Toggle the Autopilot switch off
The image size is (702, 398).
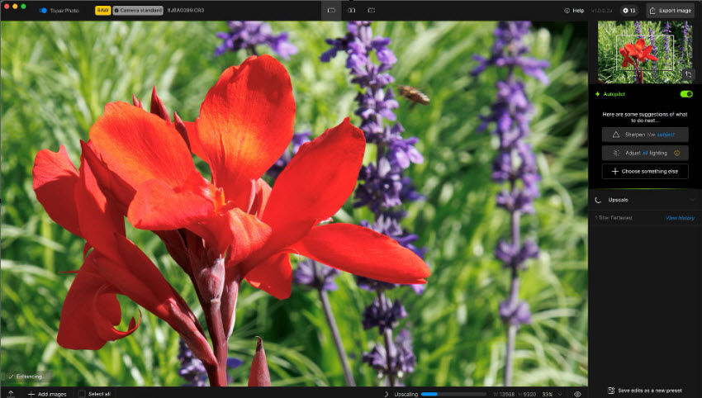coord(686,94)
